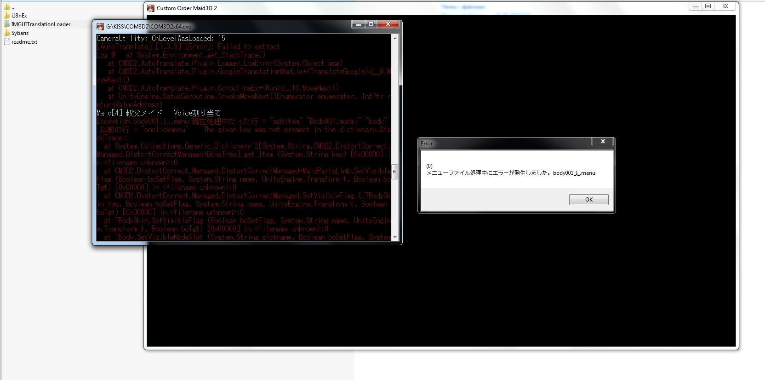Image resolution: width=765 pixels, height=380 pixels.
Task: Click the 'Custom Order Maid3D 2' title text
Action: tap(187, 8)
